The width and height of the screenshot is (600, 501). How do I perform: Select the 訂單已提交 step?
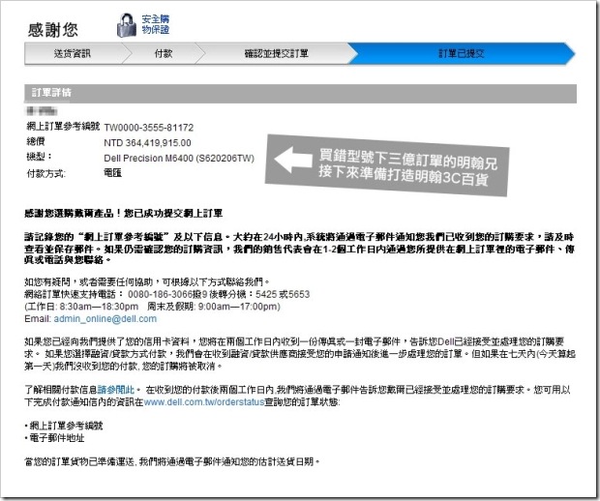(x=462, y=53)
